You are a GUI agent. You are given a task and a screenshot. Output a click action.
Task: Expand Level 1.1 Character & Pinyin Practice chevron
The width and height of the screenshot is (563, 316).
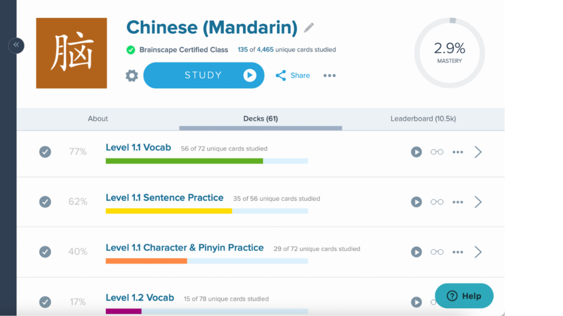[478, 252]
